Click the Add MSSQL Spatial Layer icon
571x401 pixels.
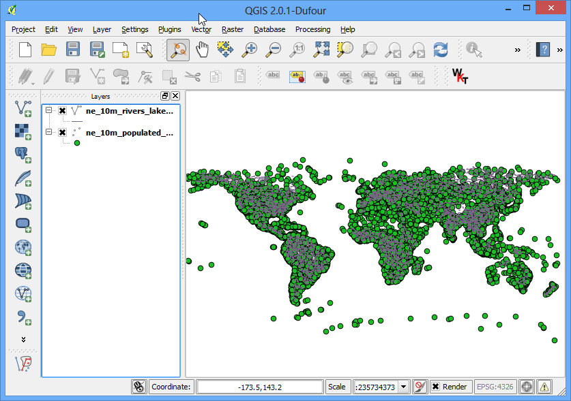pyautogui.click(x=23, y=202)
